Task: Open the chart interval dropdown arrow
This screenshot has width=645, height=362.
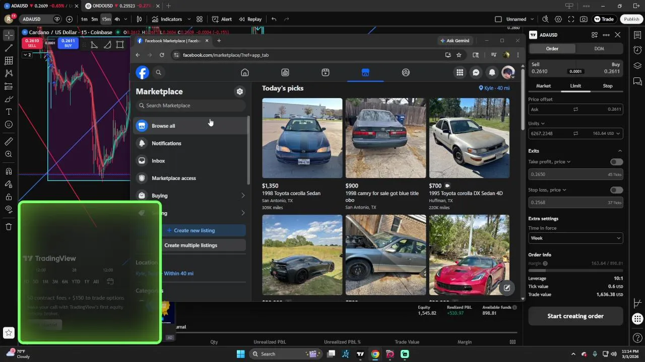Action: 126,19
